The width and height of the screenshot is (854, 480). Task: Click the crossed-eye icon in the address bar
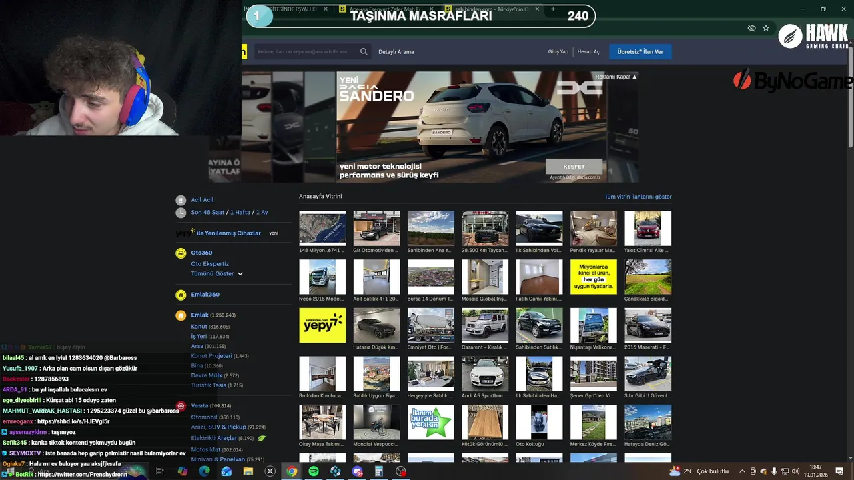(751, 28)
